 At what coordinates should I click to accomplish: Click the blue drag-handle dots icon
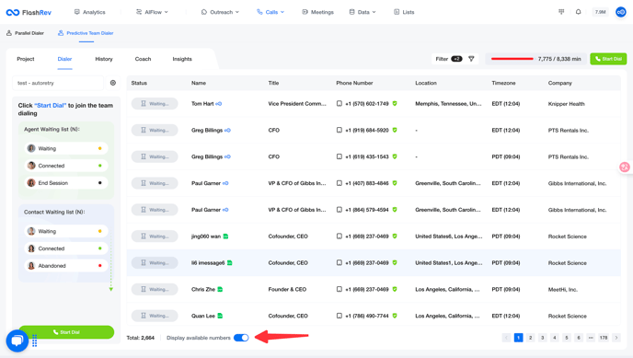point(35,341)
